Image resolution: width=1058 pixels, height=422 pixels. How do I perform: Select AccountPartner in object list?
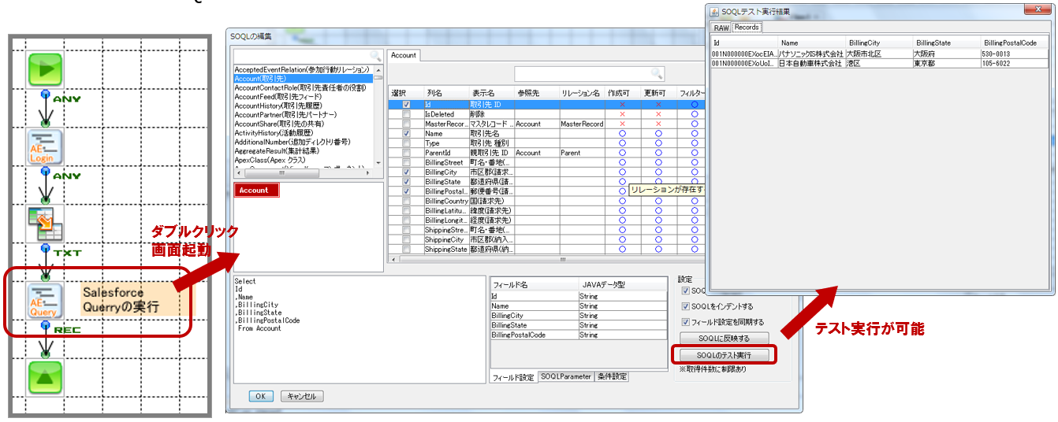303,115
